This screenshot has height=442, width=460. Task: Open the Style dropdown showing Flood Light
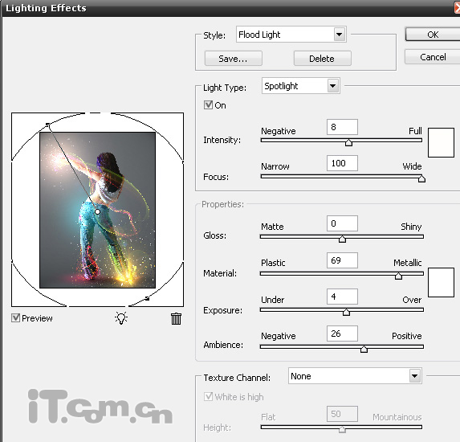(291, 35)
